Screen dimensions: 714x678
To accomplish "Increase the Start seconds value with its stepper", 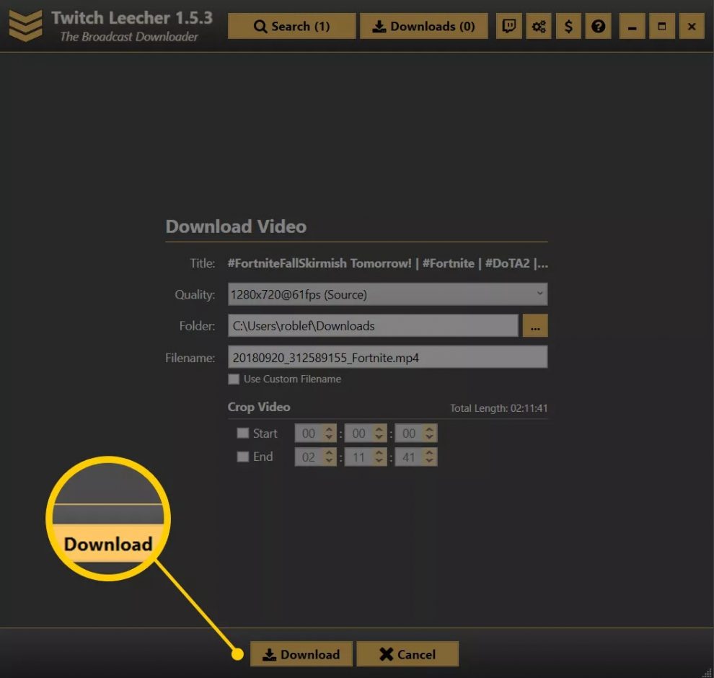I will point(431,430).
